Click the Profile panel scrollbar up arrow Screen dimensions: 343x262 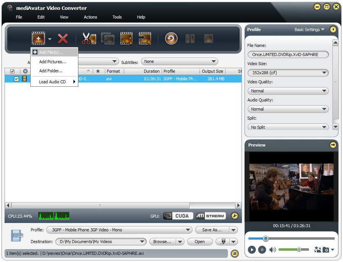click(x=335, y=43)
